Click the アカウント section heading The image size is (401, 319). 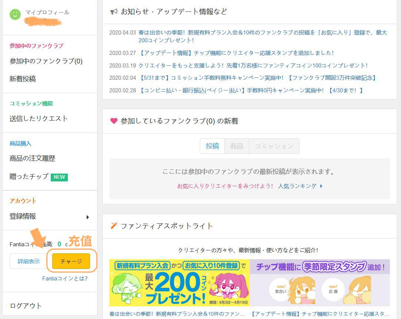pyautogui.click(x=23, y=201)
